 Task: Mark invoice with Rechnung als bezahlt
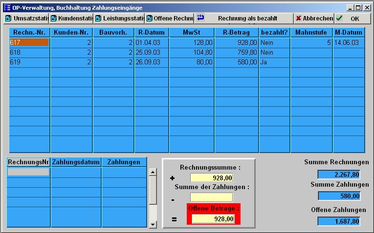coord(243,19)
